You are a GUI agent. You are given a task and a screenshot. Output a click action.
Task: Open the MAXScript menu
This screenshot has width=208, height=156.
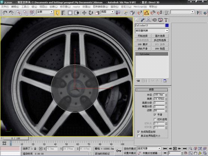tap(140, 7)
